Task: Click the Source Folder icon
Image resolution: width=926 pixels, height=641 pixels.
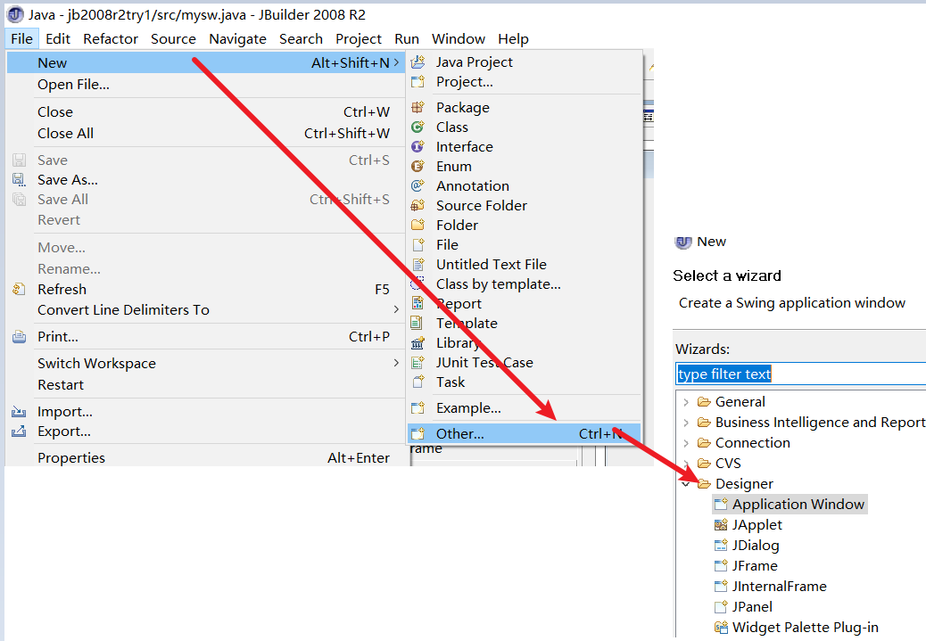Action: (418, 205)
